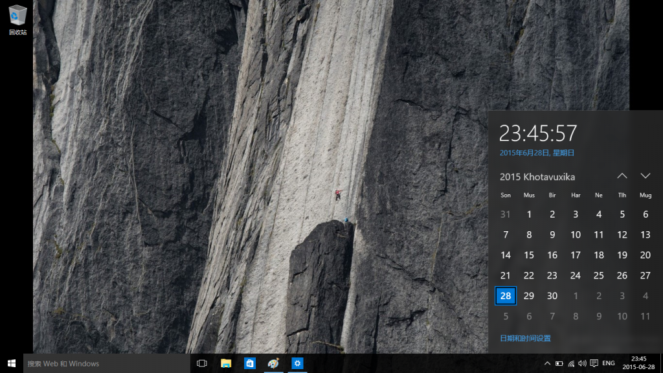The height and width of the screenshot is (373, 663).
Task: Show hidden system tray icons
Action: [547, 363]
